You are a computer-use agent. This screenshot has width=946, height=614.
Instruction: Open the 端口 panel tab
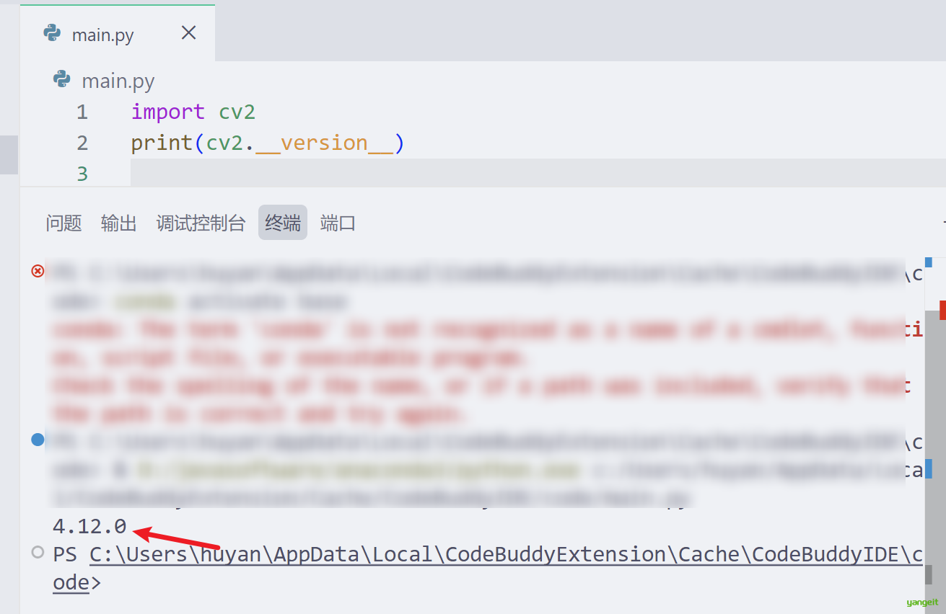338,223
